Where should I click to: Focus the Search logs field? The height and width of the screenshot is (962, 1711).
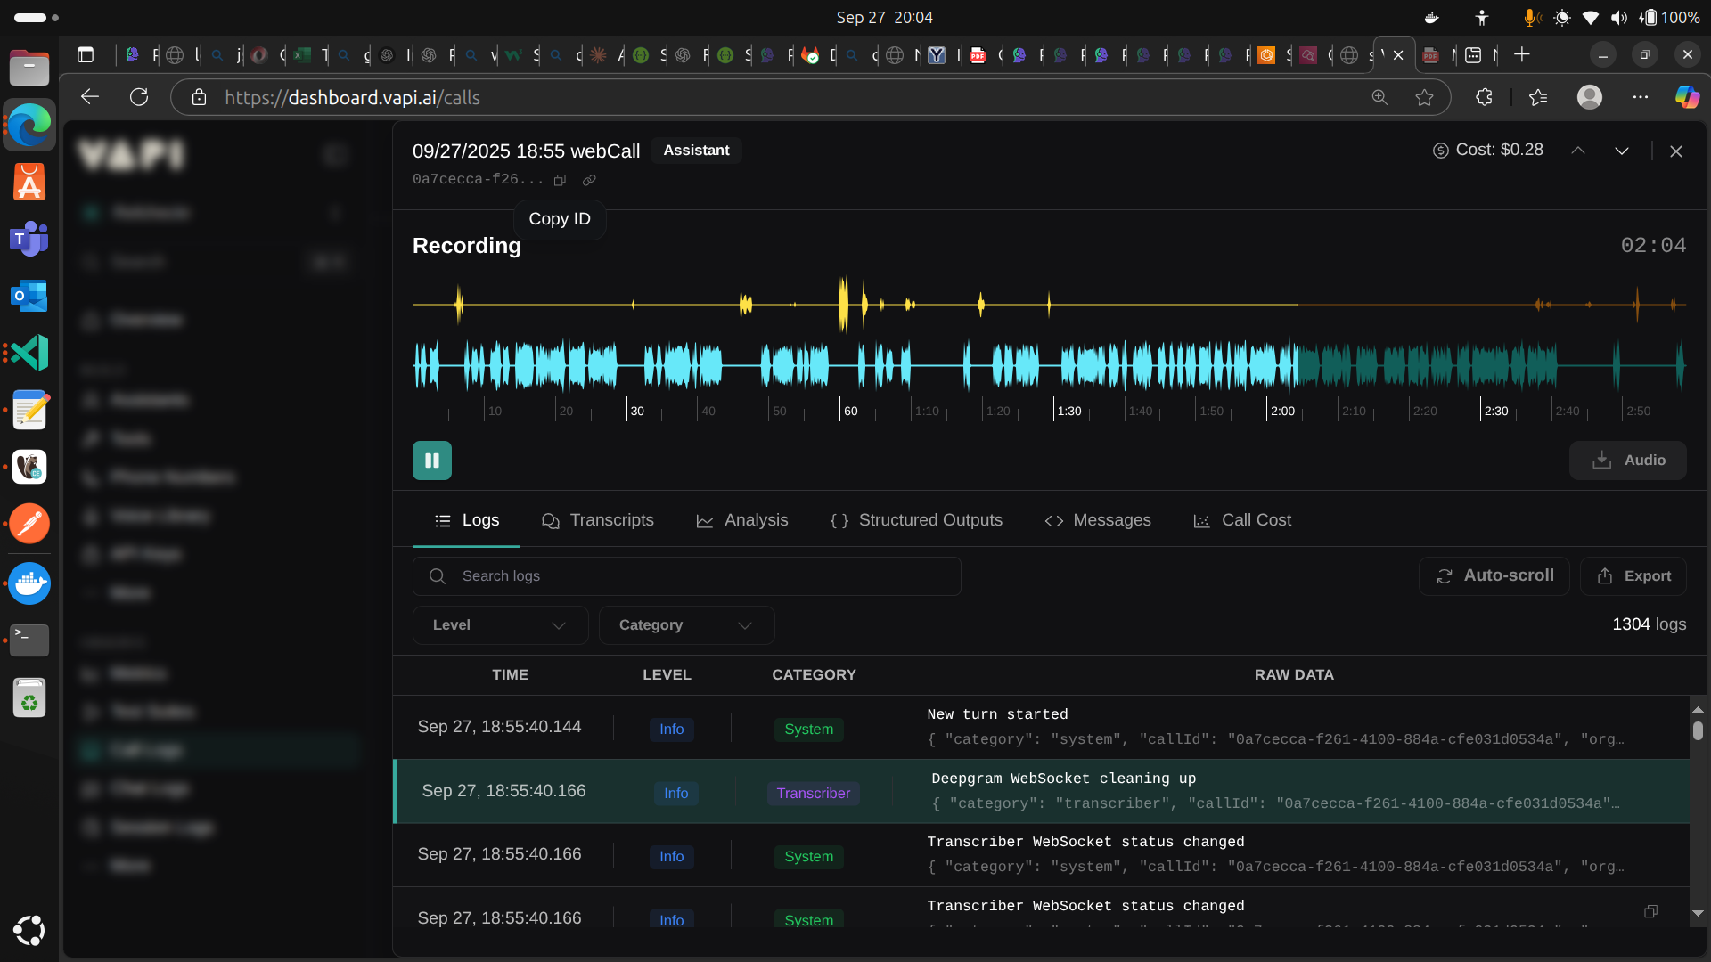(x=686, y=576)
